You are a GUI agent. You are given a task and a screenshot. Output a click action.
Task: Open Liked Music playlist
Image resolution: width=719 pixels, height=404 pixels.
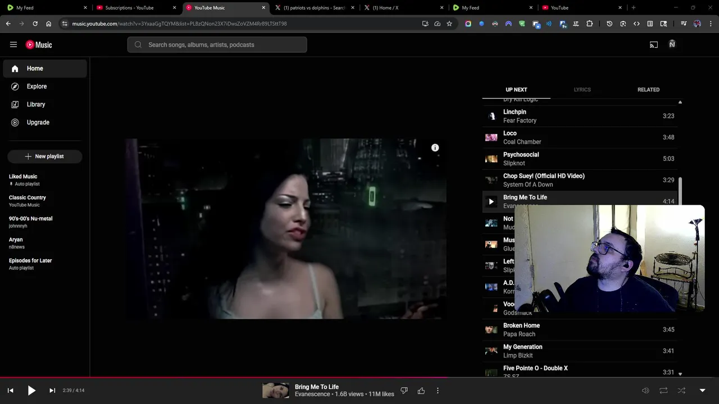(45, 180)
